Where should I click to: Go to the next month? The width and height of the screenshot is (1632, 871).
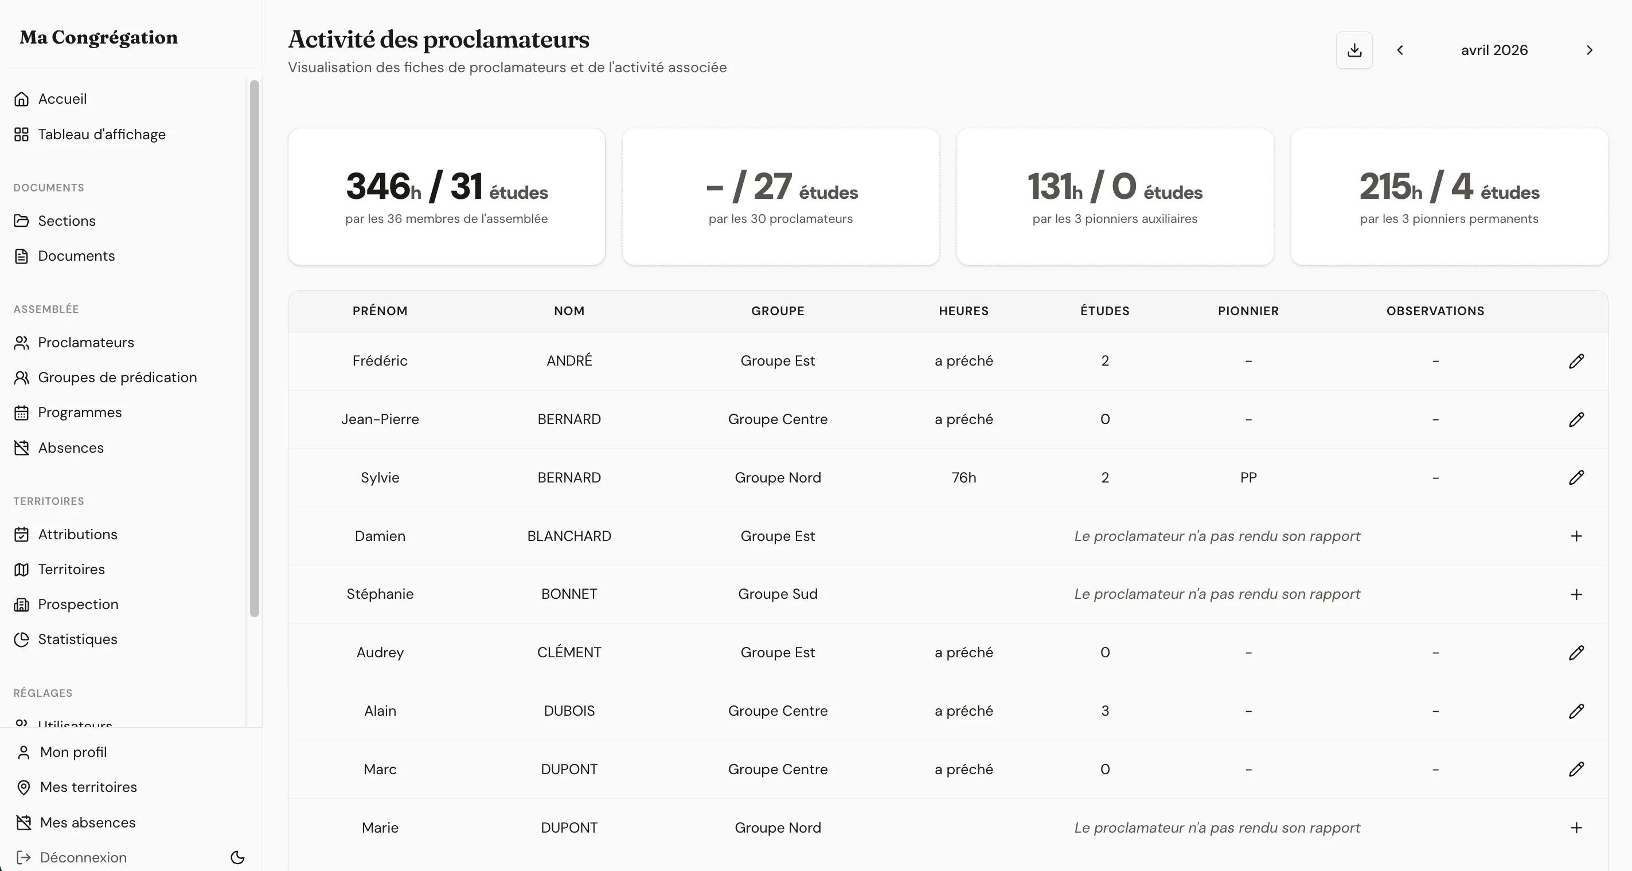coord(1589,50)
